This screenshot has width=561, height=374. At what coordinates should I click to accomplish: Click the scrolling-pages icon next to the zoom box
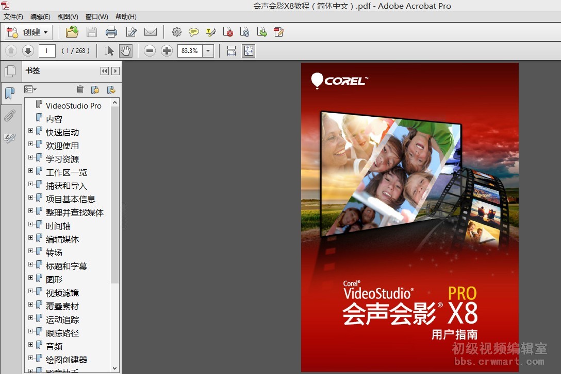(x=232, y=51)
